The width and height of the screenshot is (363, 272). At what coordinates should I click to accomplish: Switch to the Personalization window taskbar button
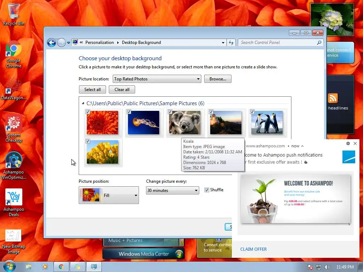click(x=94, y=267)
